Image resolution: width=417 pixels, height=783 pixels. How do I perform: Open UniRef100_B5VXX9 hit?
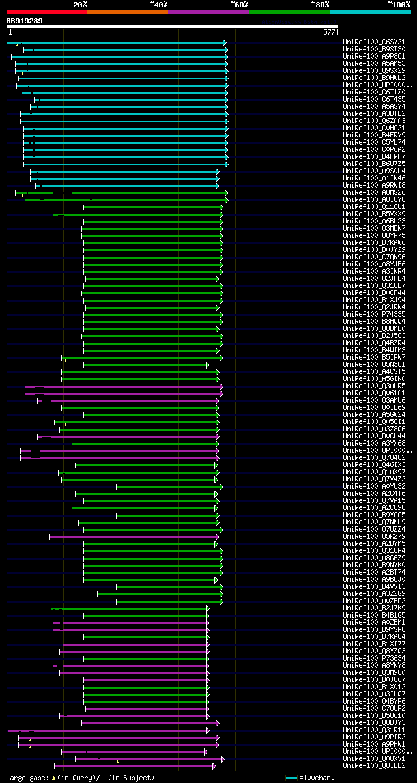coord(375,214)
